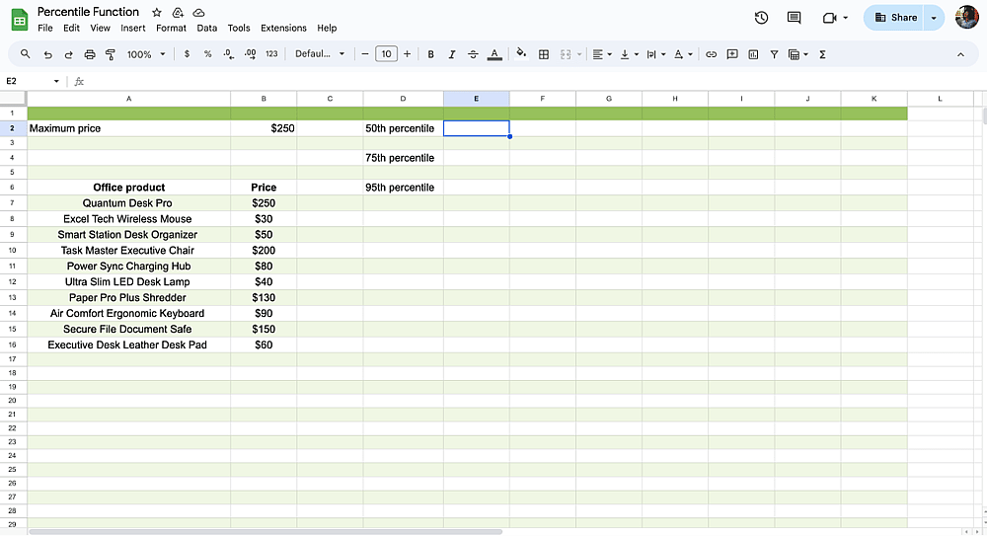
Task: Click the Share button
Action: 894,18
